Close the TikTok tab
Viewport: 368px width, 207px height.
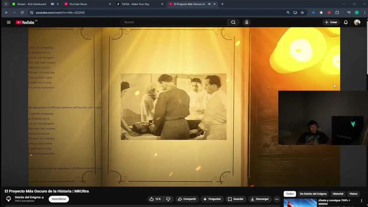162,4
